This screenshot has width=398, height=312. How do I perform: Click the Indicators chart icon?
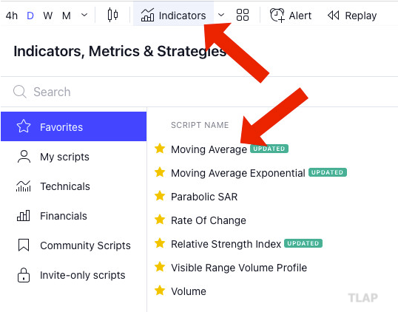click(x=147, y=16)
